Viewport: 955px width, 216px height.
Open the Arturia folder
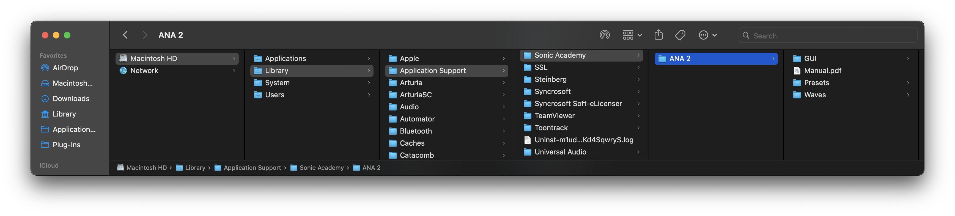click(446, 83)
